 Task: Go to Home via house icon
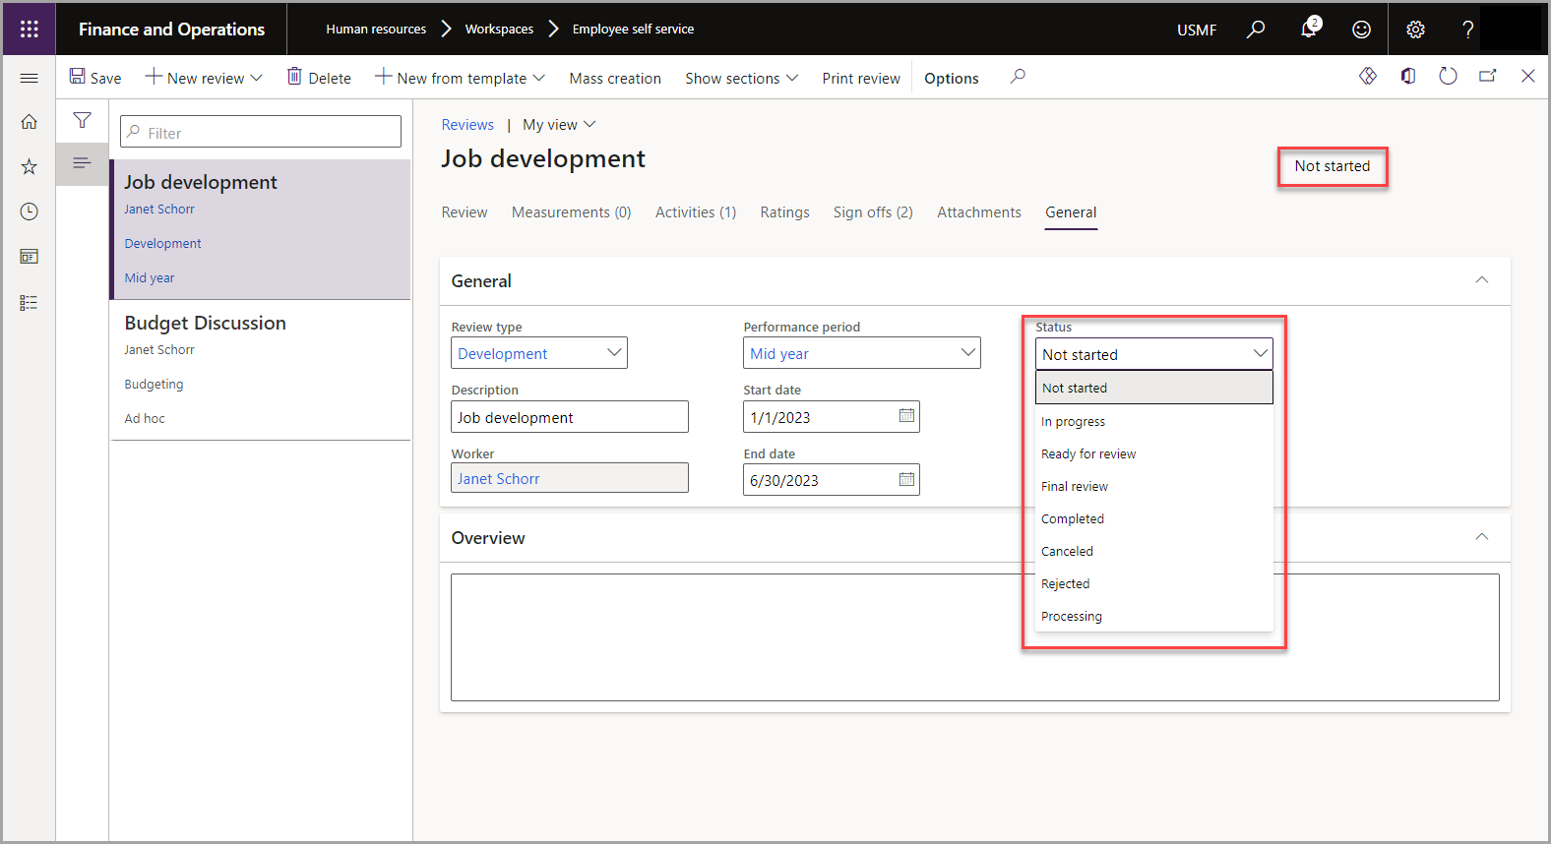30,121
